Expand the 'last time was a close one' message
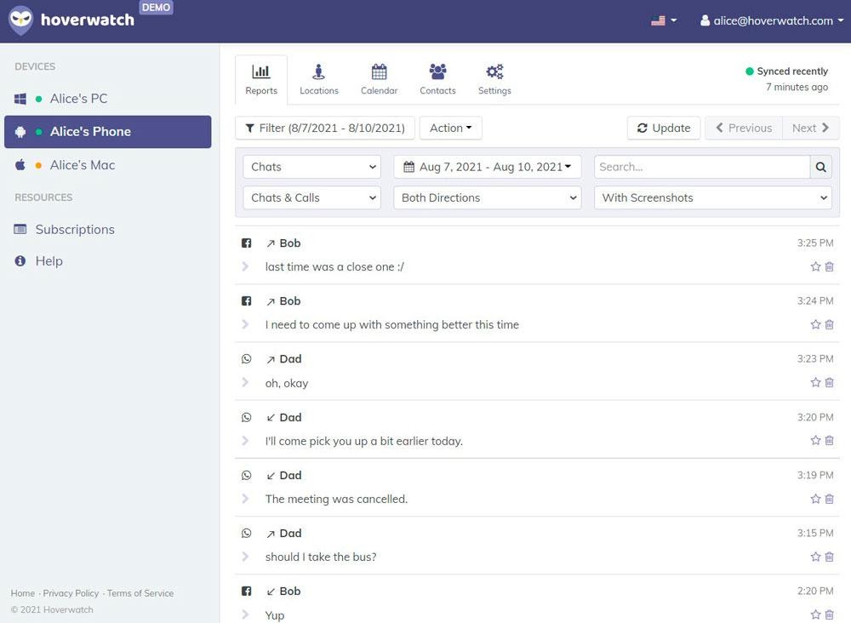This screenshot has height=623, width=851. [x=245, y=266]
